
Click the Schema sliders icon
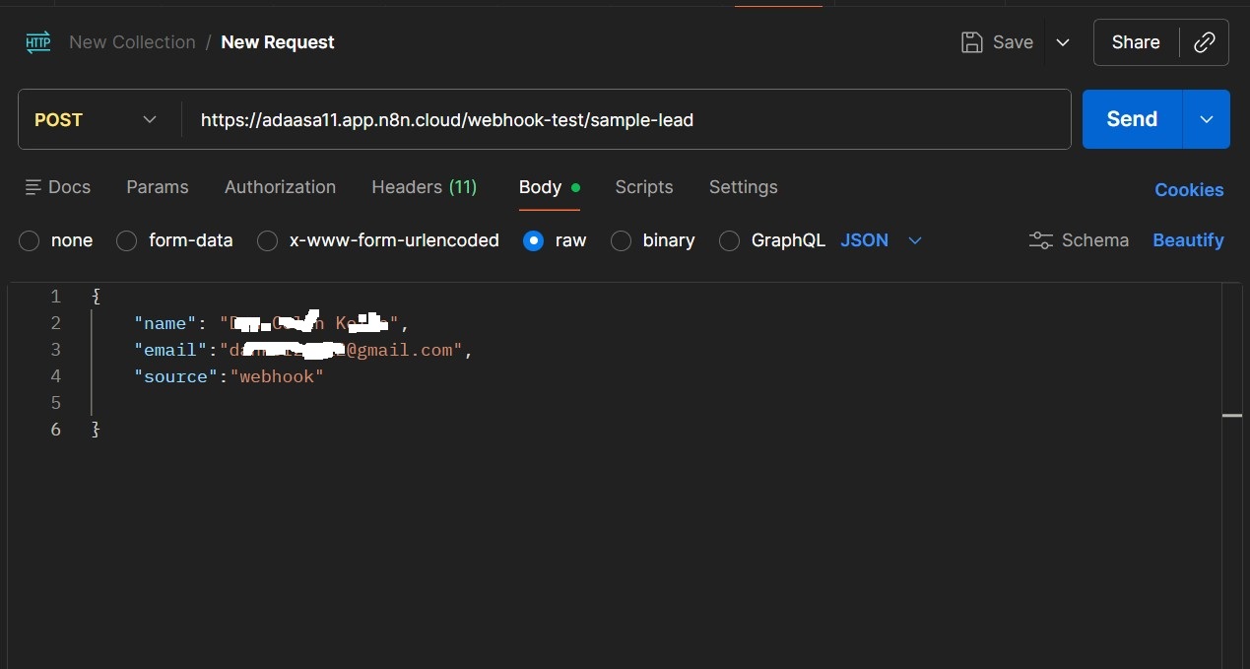1040,240
